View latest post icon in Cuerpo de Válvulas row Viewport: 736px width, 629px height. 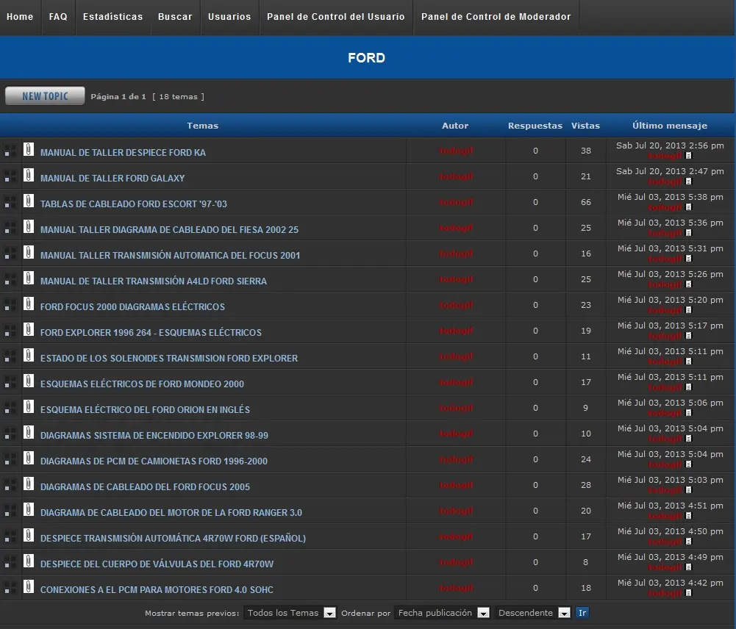tap(689, 567)
